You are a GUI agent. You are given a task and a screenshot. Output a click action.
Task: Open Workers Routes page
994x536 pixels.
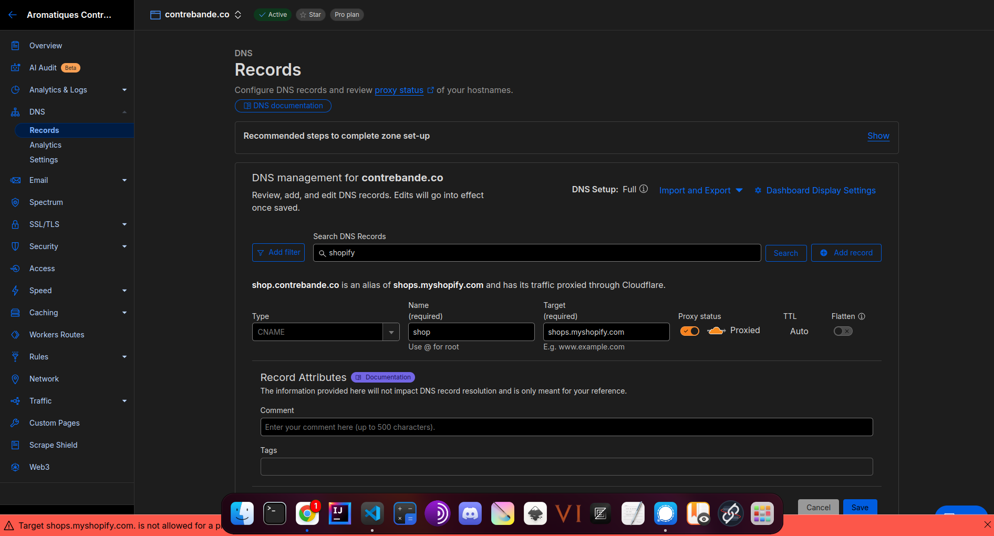click(x=57, y=335)
